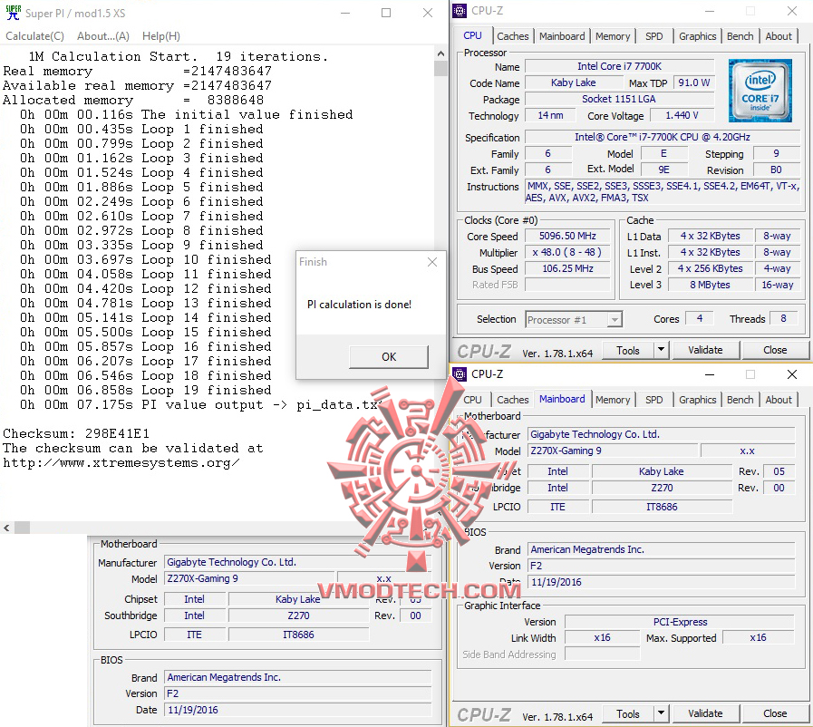Screen dimensions: 813x727
Task: Select the Mainboard tab in lower CPU-Z window
Action: (562, 399)
